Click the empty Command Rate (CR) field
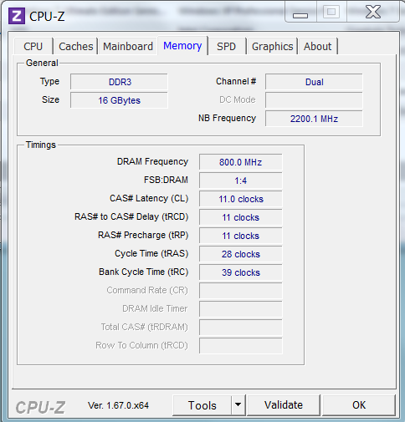Viewport: 405px width, 422px height. [x=241, y=291]
